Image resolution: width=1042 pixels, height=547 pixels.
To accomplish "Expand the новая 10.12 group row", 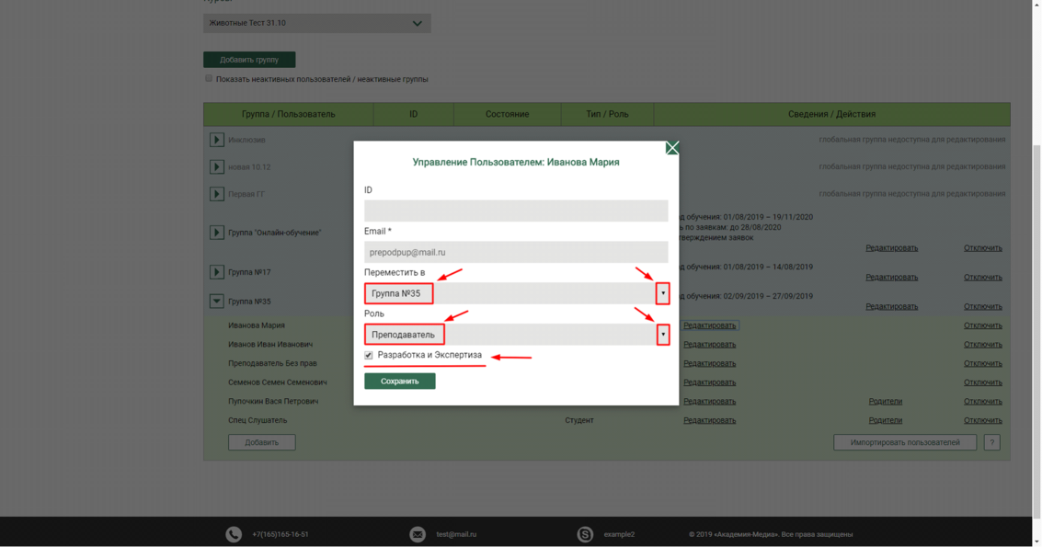I will 217,166.
